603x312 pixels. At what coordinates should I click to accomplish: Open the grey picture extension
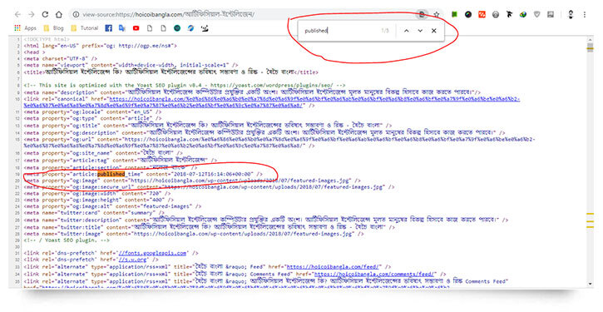[x=551, y=15]
